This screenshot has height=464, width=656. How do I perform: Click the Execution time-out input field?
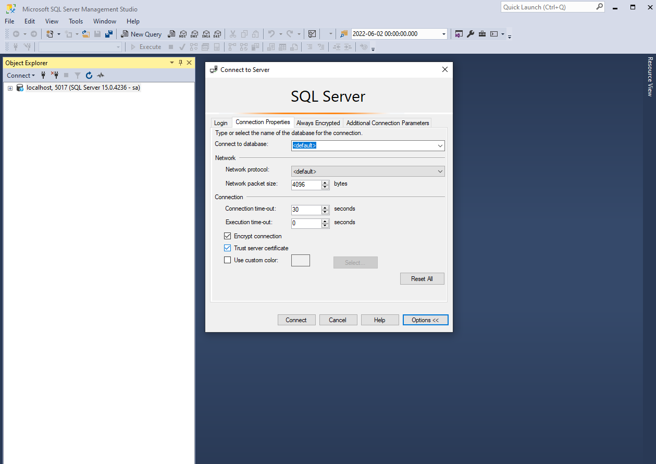pyautogui.click(x=306, y=223)
